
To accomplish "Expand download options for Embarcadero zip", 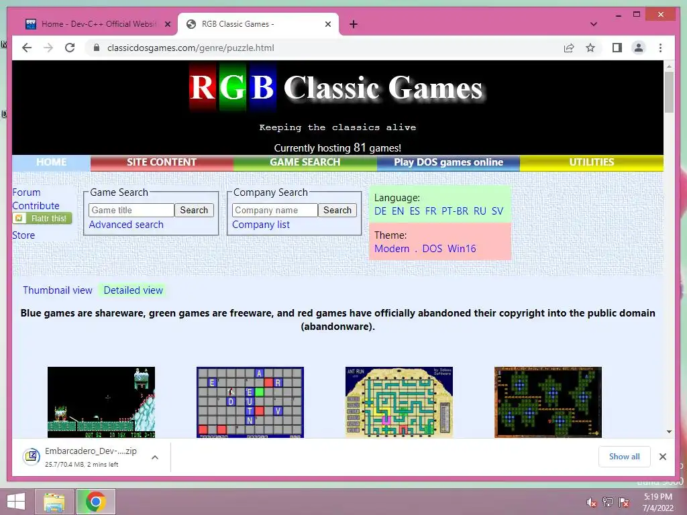I will click(155, 457).
